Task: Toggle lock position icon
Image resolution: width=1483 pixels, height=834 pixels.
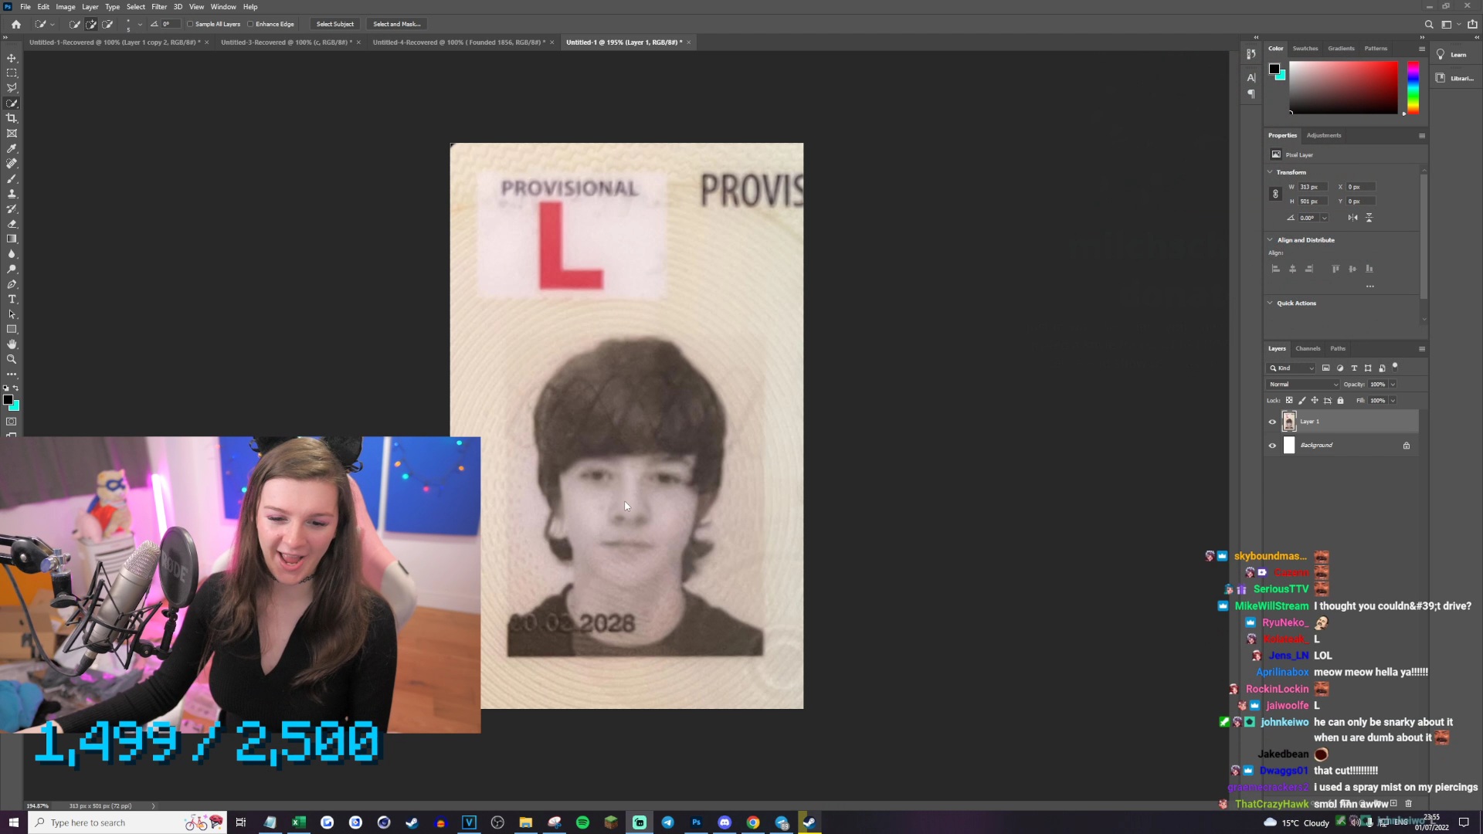Action: pos(1315,400)
